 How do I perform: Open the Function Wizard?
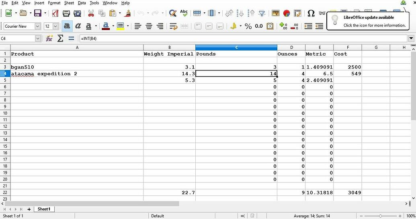(49, 38)
